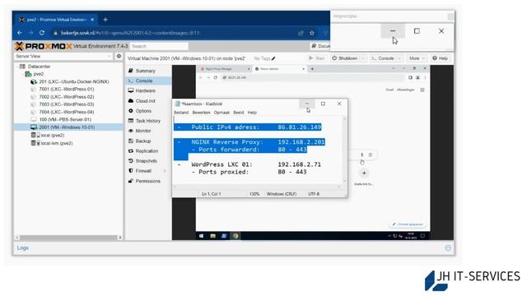527x296 pixels.
Task: Open Cloud-Init settings
Action: (x=145, y=100)
